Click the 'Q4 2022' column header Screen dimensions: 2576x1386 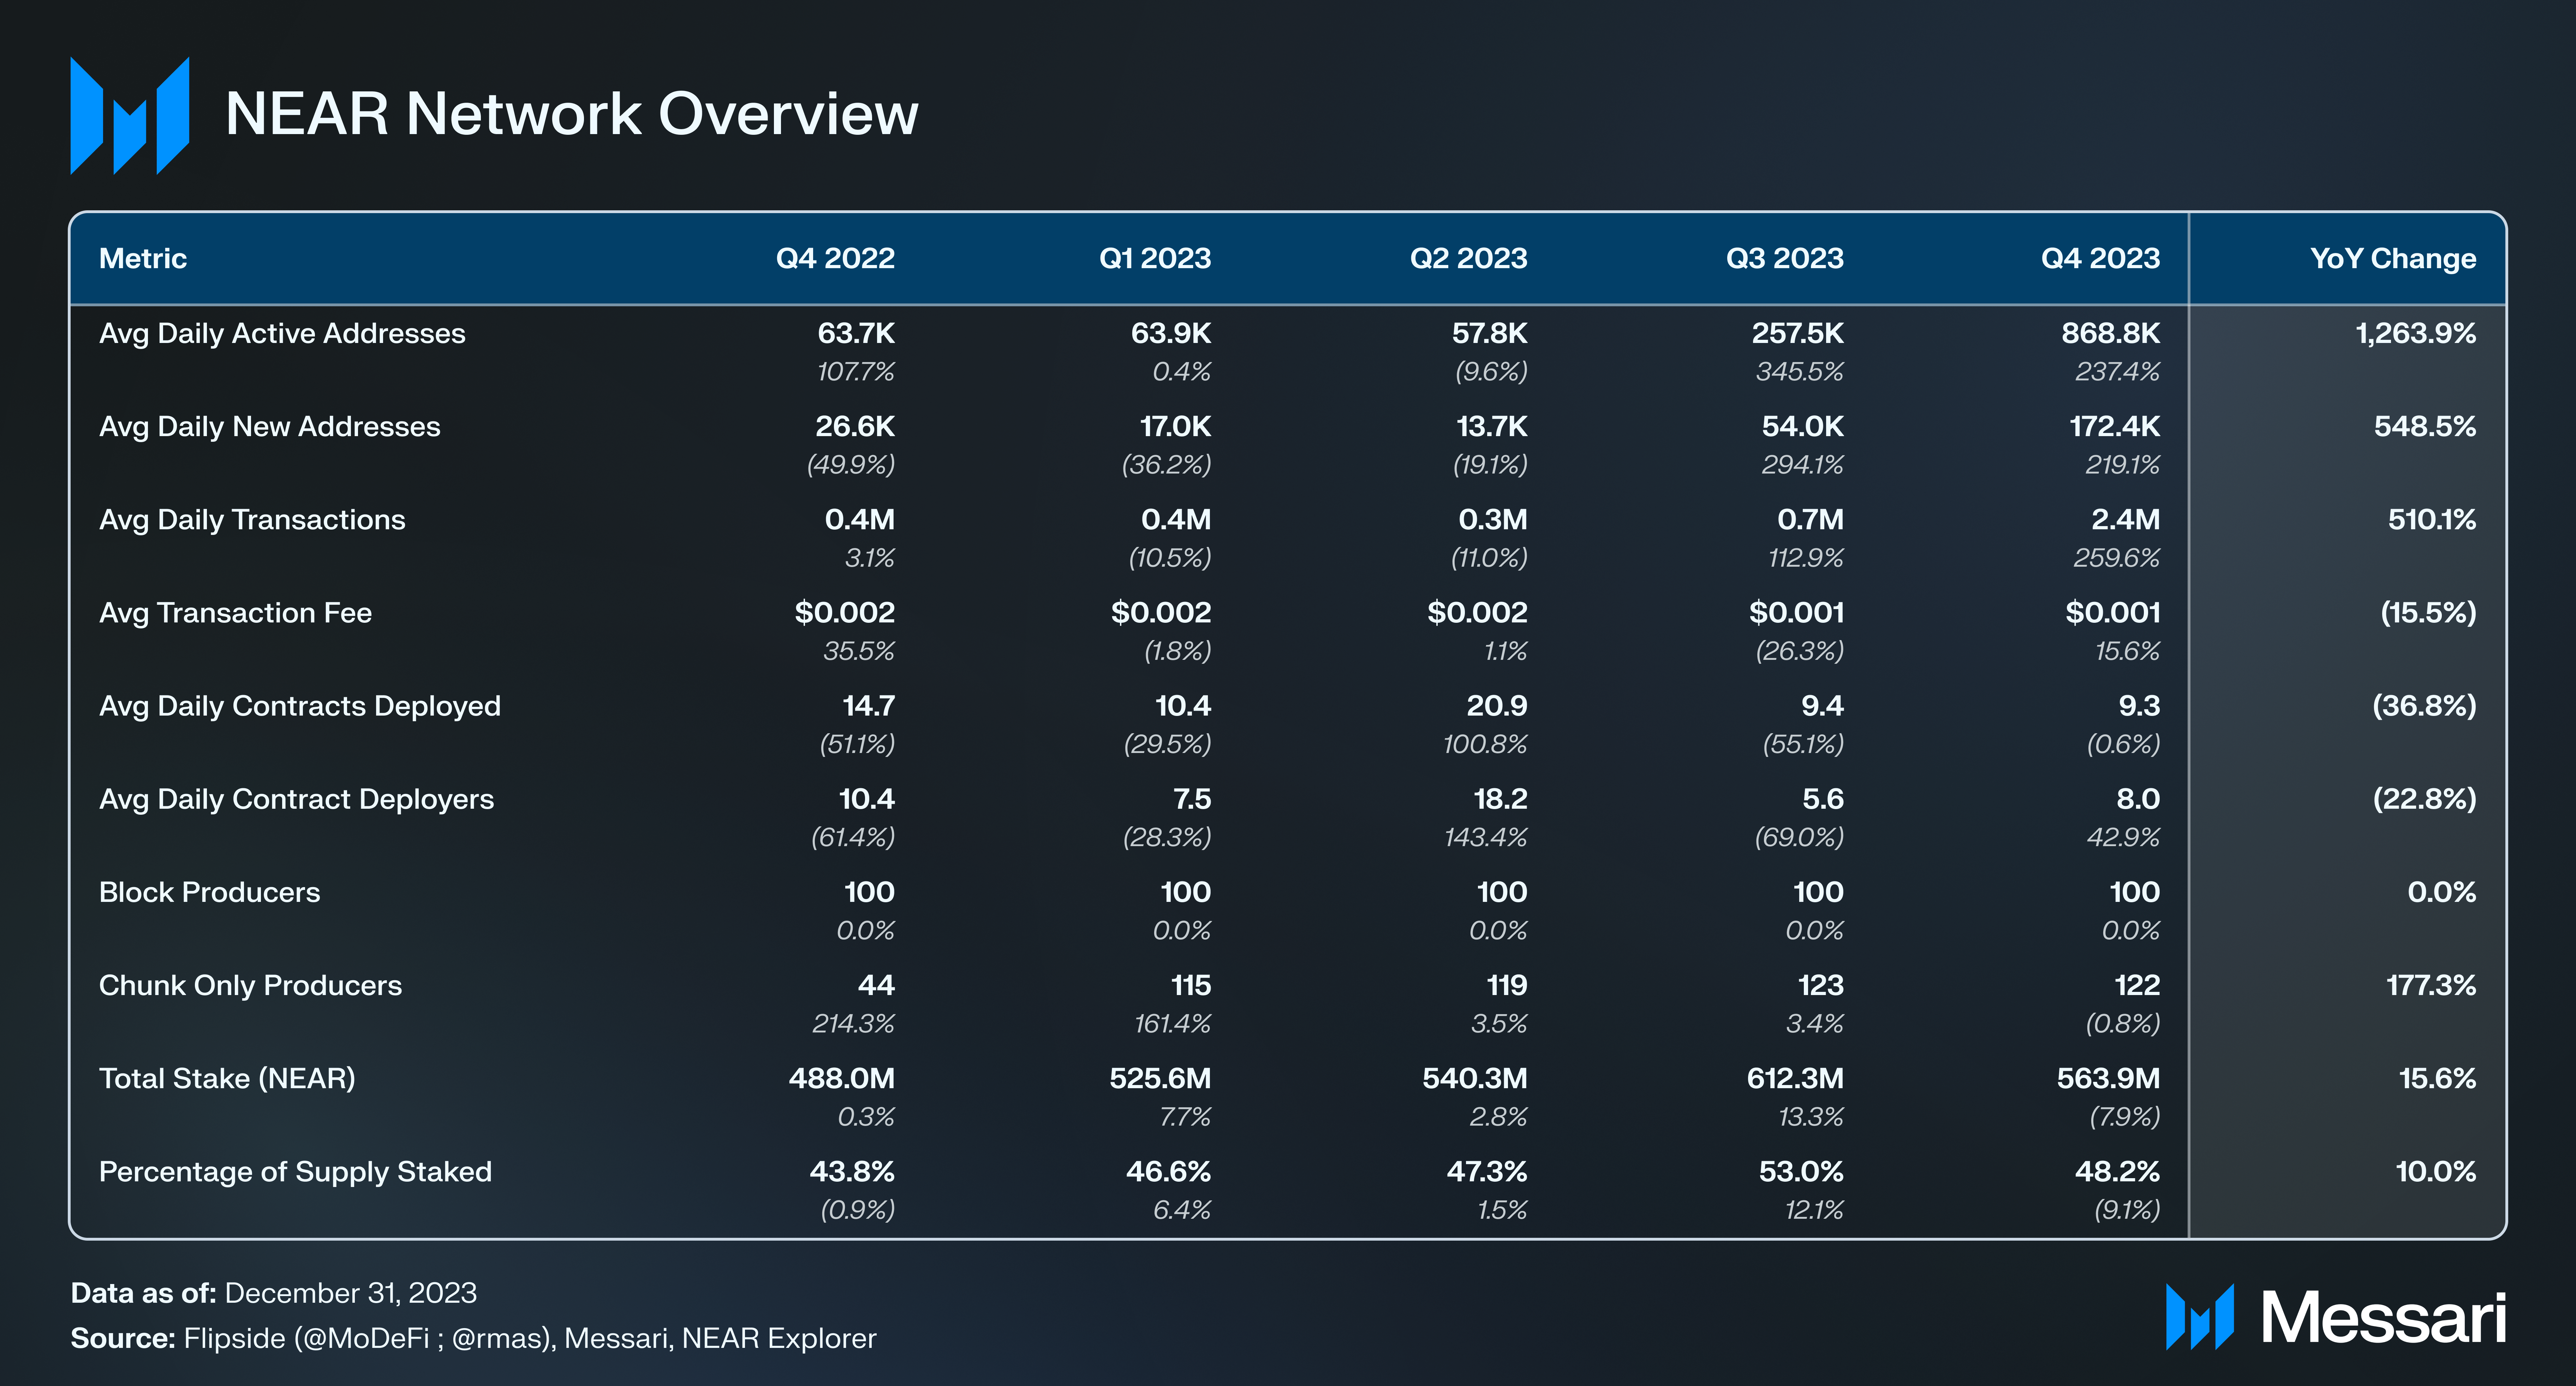(x=835, y=259)
